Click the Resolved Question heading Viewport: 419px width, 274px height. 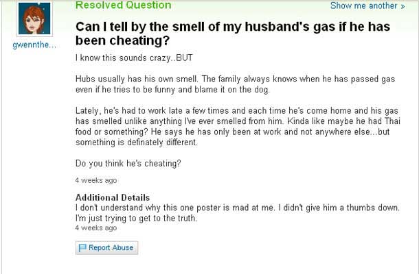123,5
